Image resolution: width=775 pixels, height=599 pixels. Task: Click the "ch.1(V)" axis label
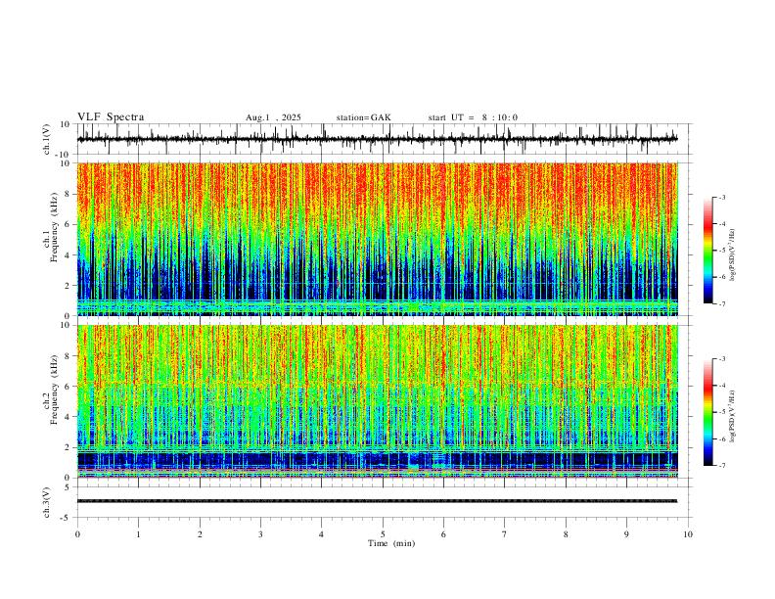pyautogui.click(x=47, y=139)
